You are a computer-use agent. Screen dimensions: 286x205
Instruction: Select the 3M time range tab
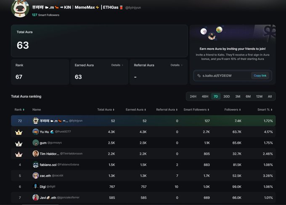pyautogui.click(x=238, y=96)
